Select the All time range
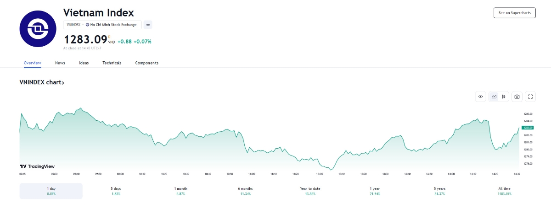The width and height of the screenshot is (551, 209). coord(503,191)
